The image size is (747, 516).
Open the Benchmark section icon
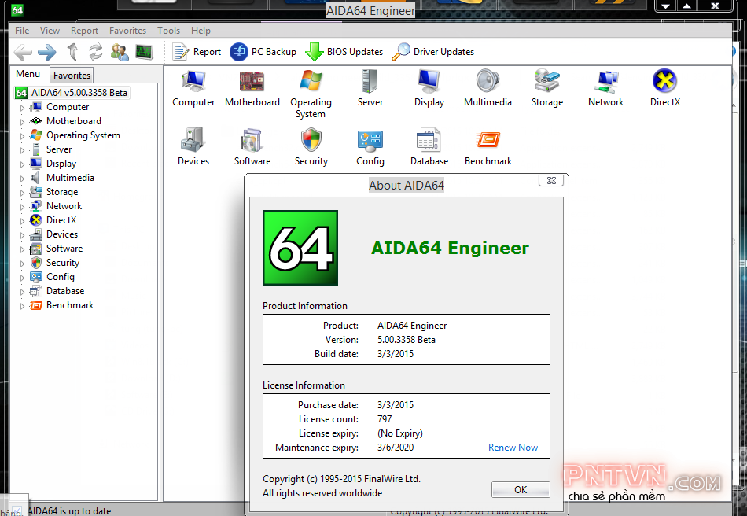tap(488, 146)
